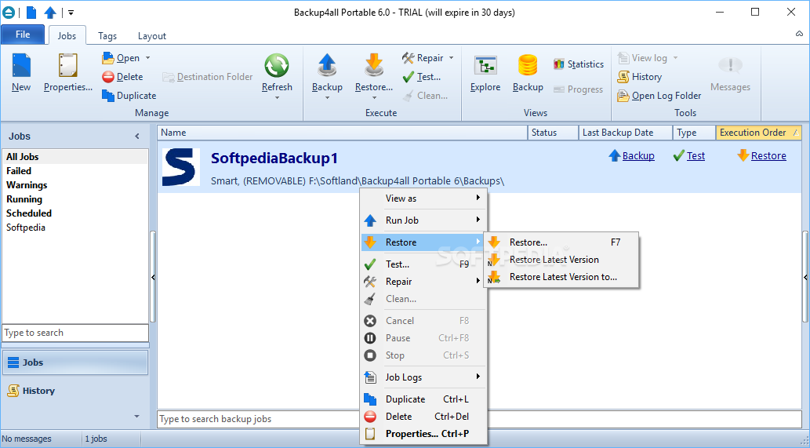Create a New backup job
Image resolution: width=810 pixels, height=448 pixels.
[21, 74]
